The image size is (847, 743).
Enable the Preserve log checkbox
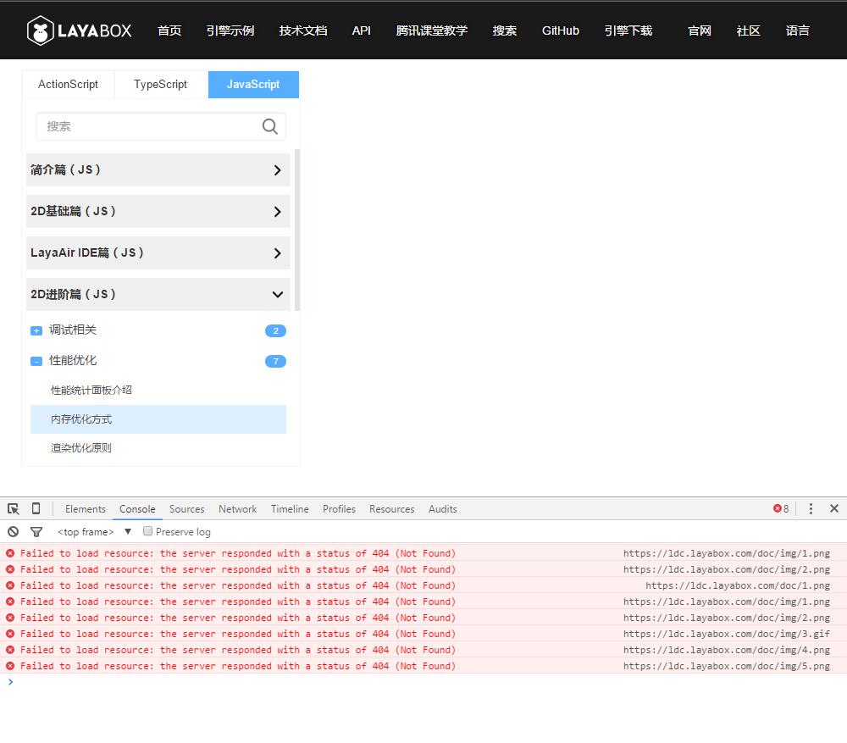pos(148,531)
